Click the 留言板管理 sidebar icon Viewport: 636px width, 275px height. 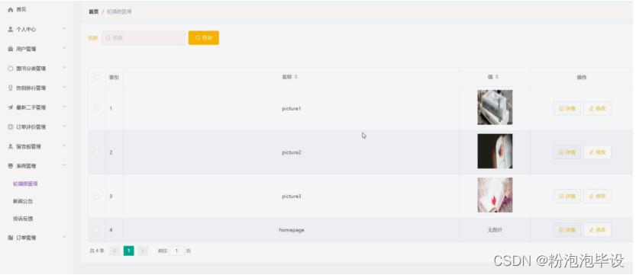[x=11, y=146]
